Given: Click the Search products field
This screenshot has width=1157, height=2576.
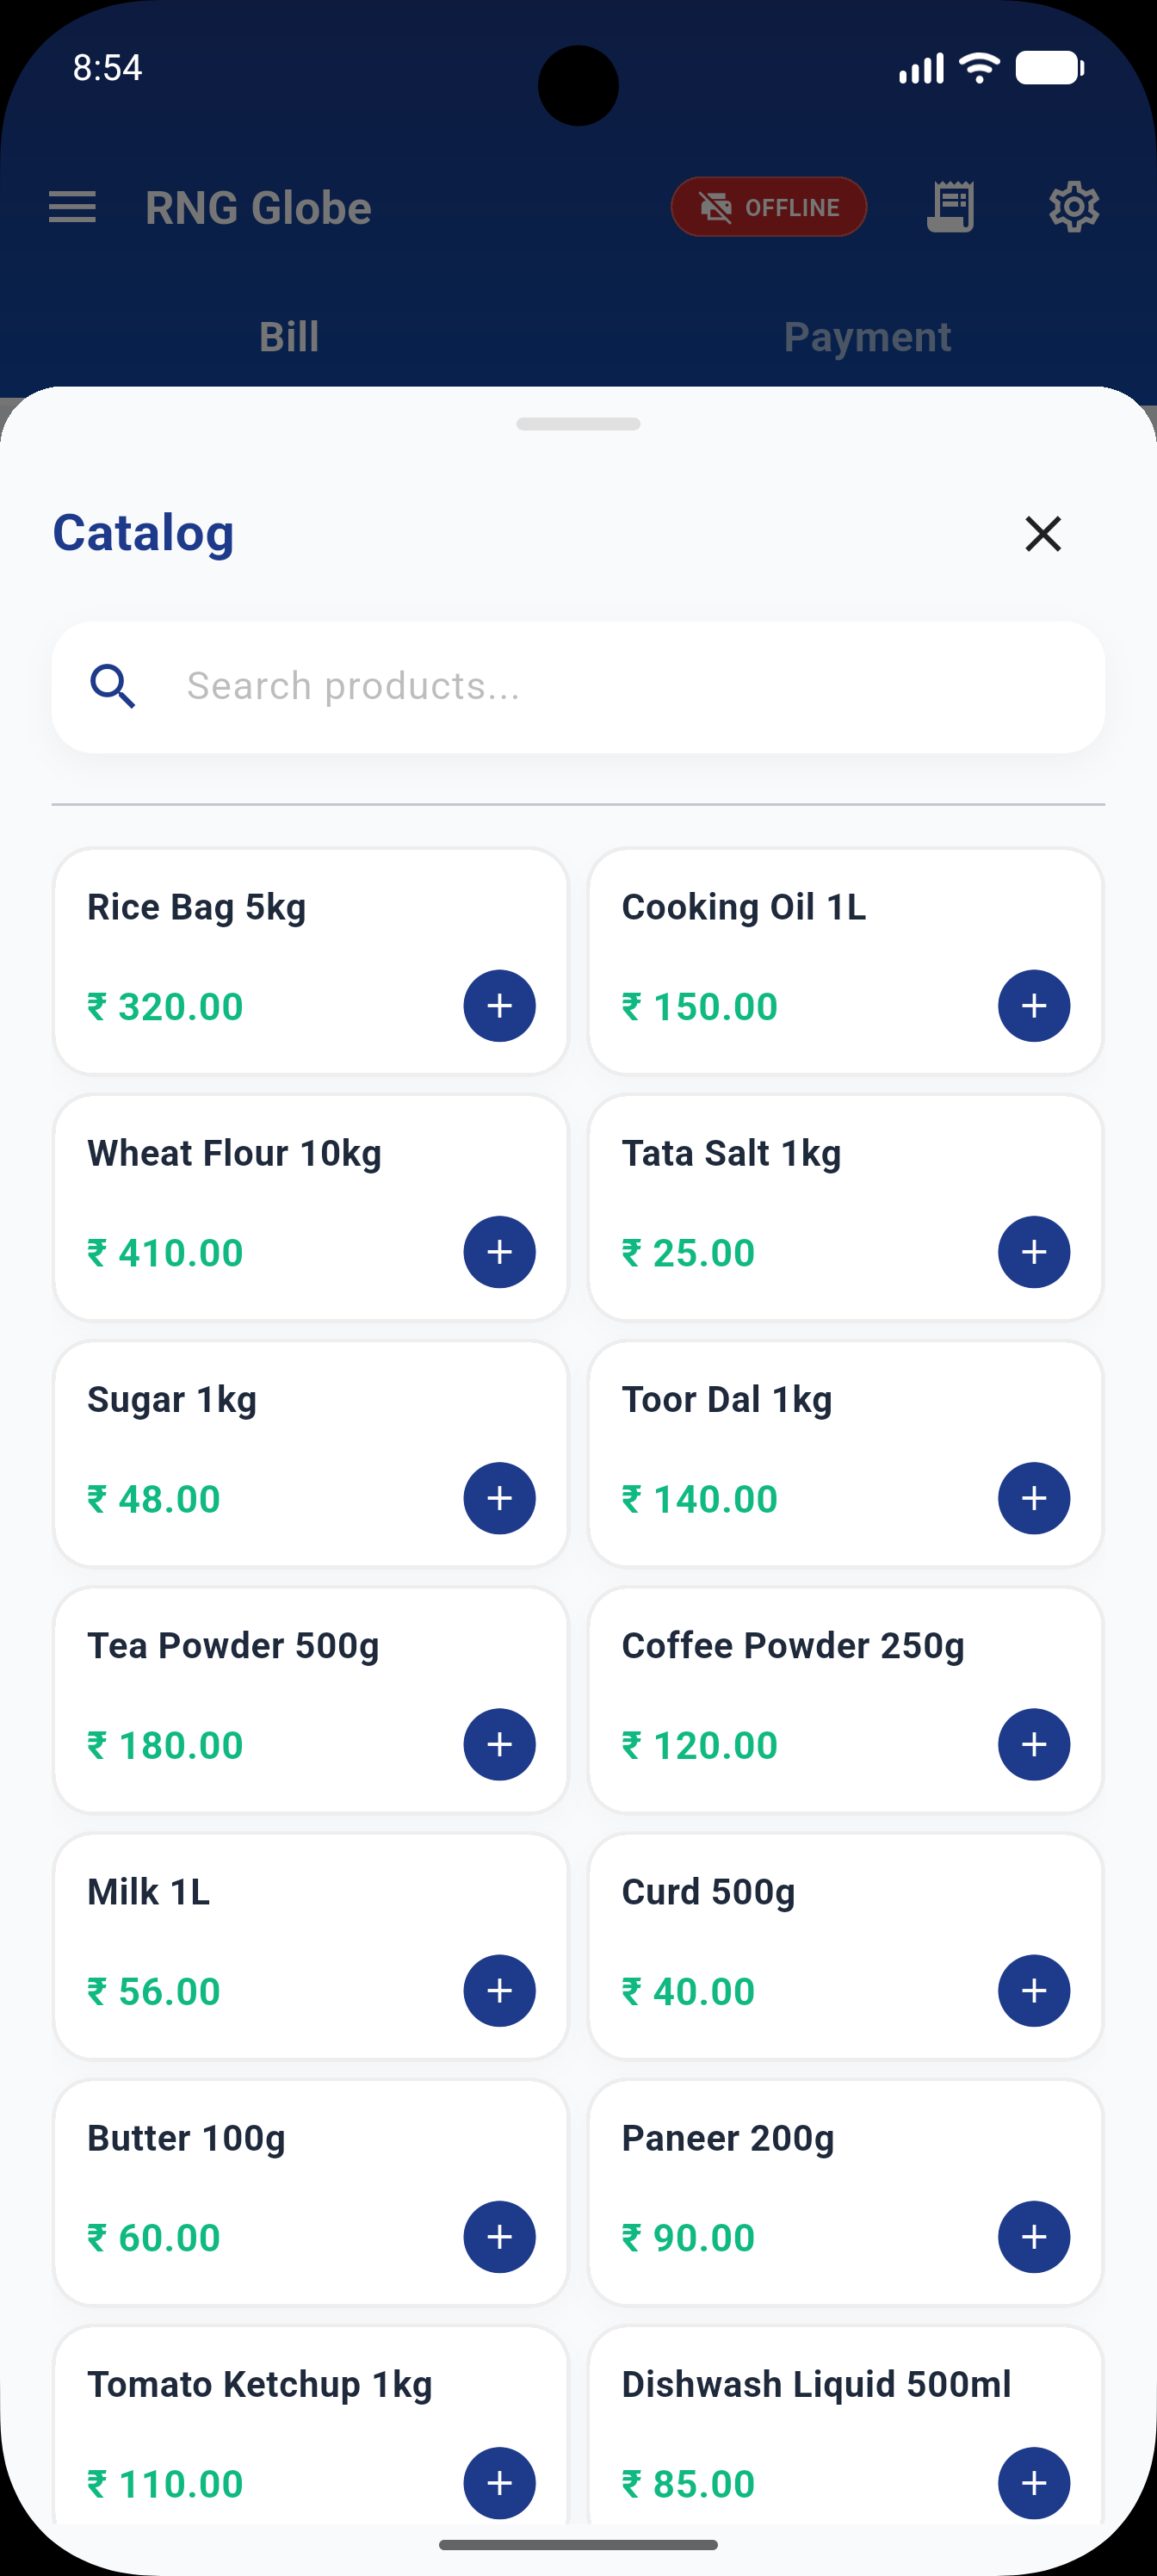Looking at the screenshot, I should pos(578,687).
